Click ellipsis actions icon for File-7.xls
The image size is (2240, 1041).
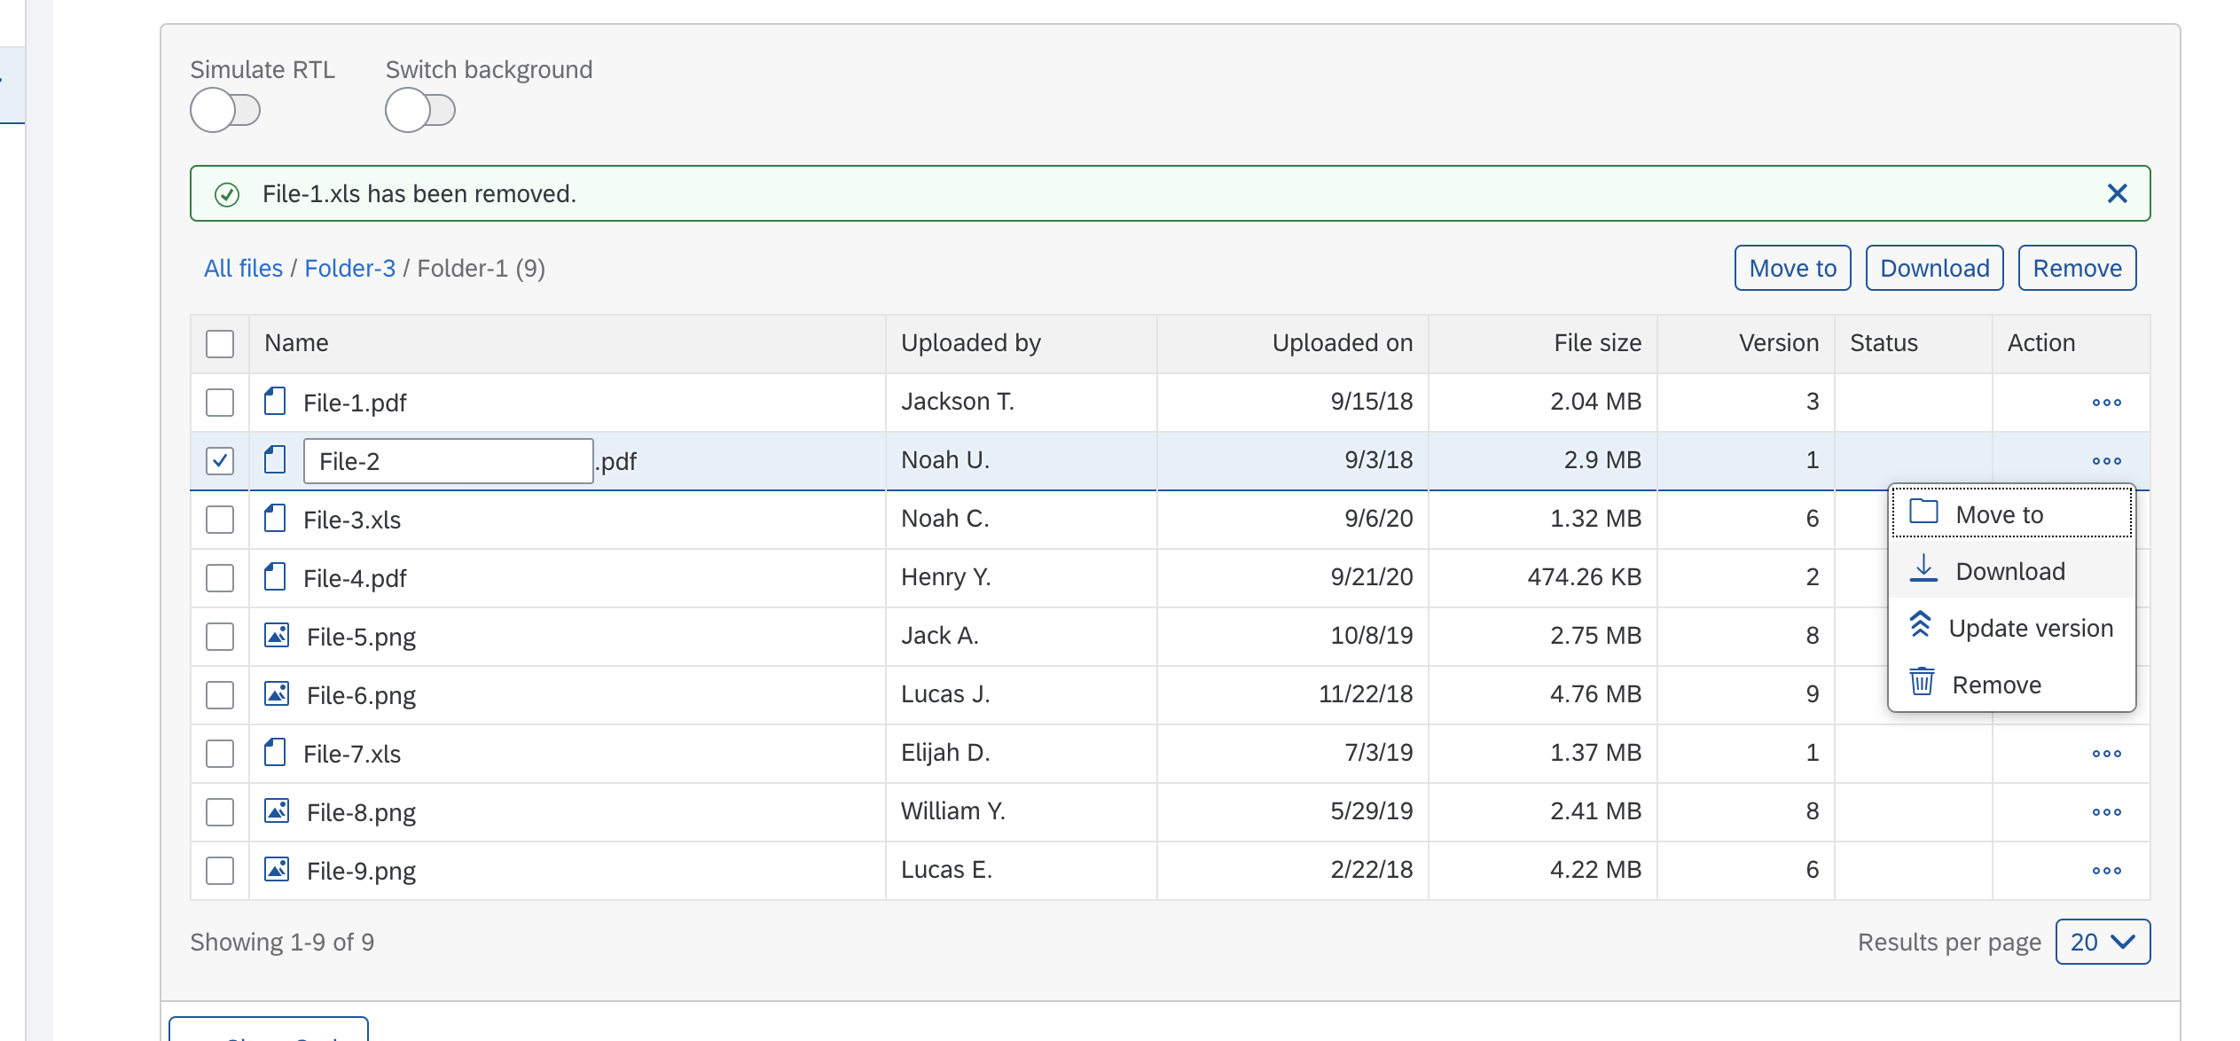(x=2106, y=754)
